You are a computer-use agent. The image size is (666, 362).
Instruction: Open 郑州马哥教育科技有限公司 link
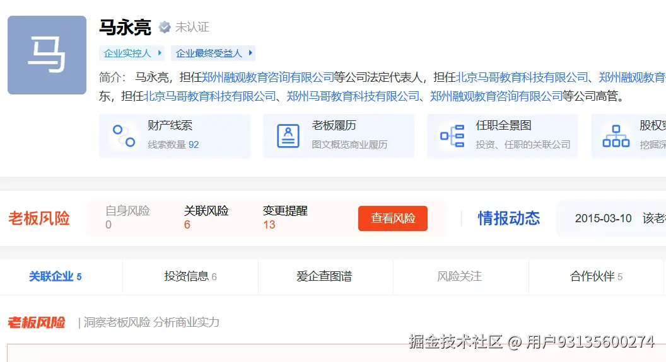click(353, 96)
